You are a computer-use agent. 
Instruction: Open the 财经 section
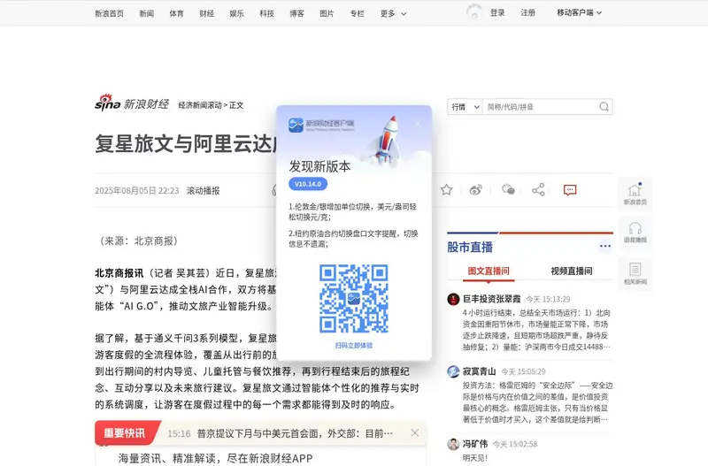point(206,13)
